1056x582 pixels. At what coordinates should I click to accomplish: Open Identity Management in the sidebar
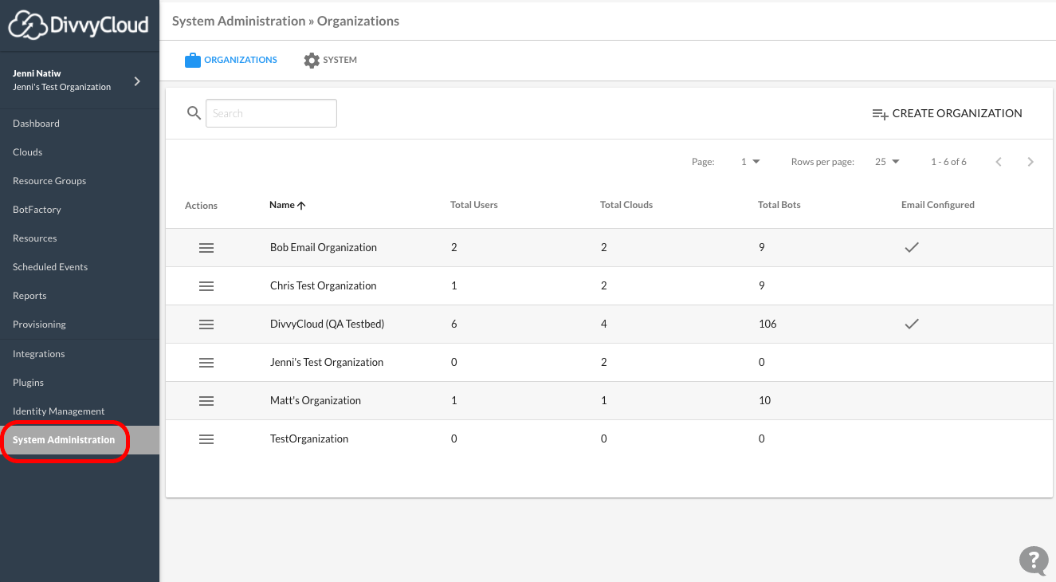[58, 411]
